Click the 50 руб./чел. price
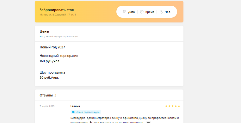The image size is (241, 123). (49, 78)
